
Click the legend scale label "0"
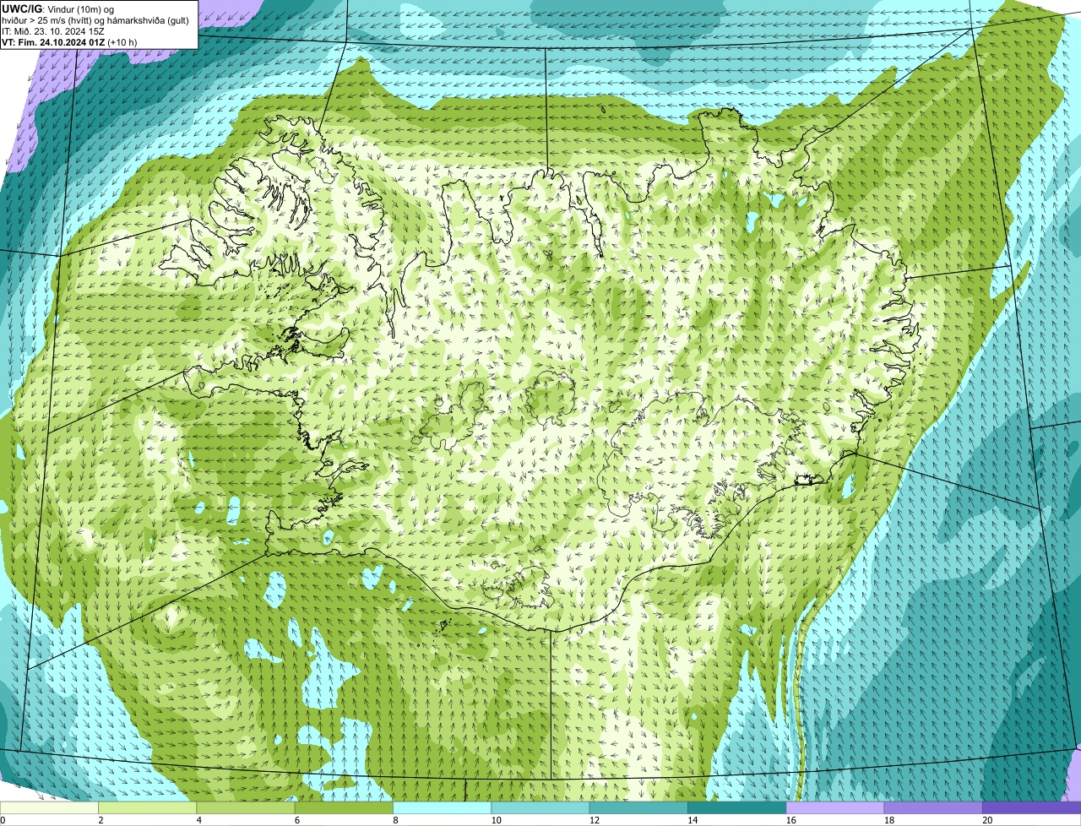coord(3,820)
